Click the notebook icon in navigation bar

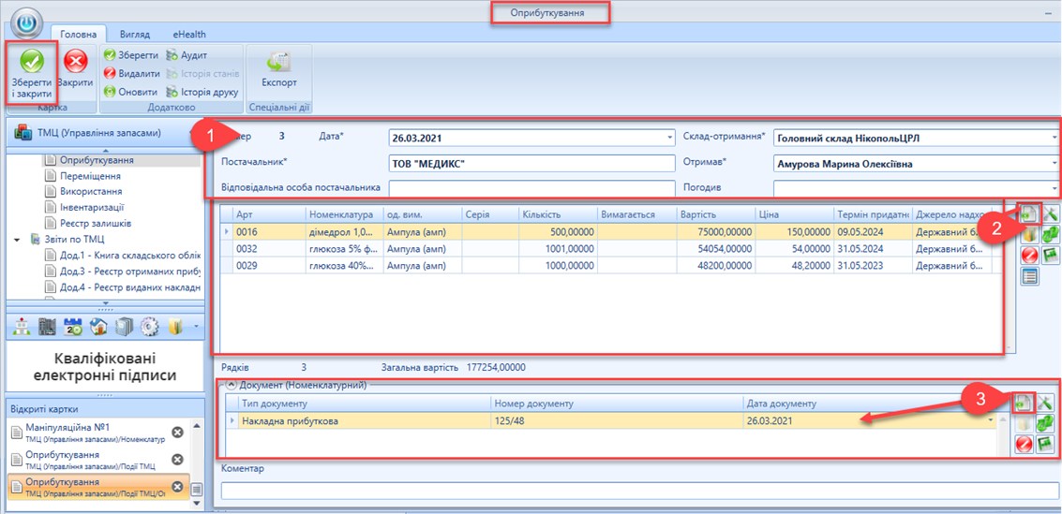click(124, 327)
